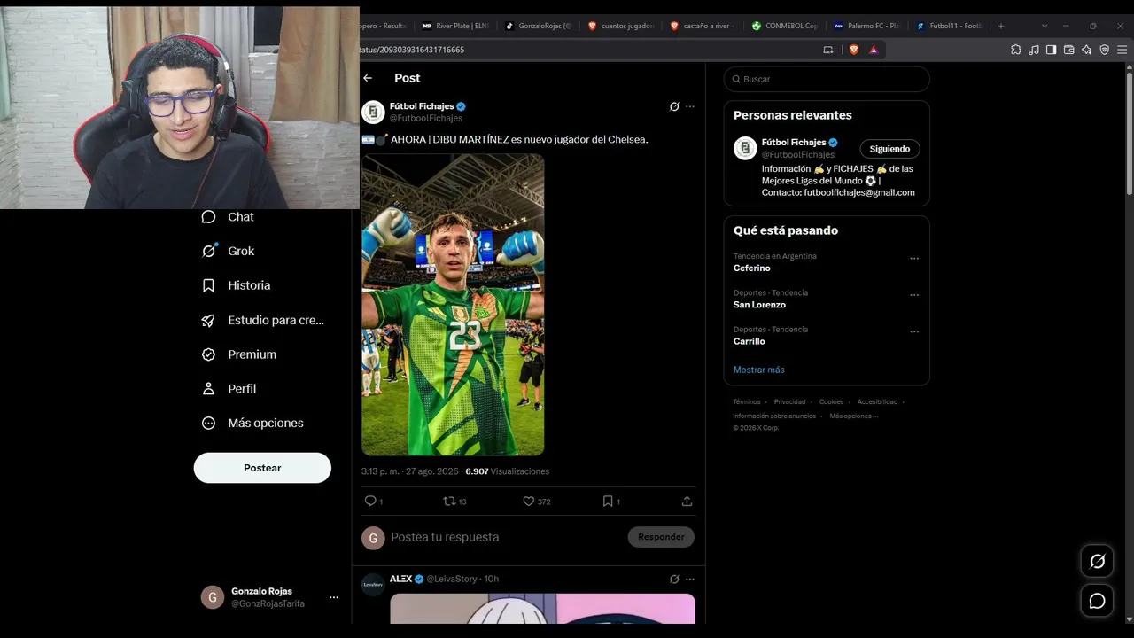Open the Gonzalo Rojas account menu dots
The image size is (1134, 638).
click(333, 597)
